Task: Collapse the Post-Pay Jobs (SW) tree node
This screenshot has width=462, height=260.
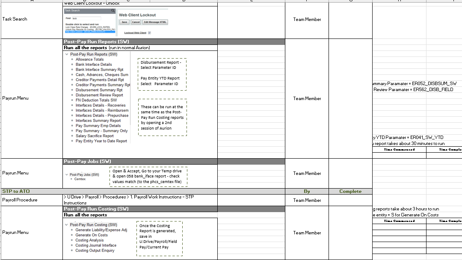Action: point(67,174)
